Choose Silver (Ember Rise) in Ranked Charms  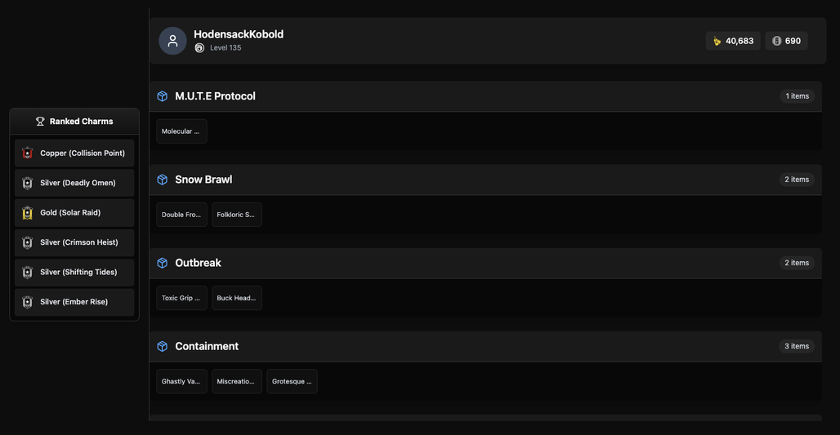pyautogui.click(x=74, y=302)
